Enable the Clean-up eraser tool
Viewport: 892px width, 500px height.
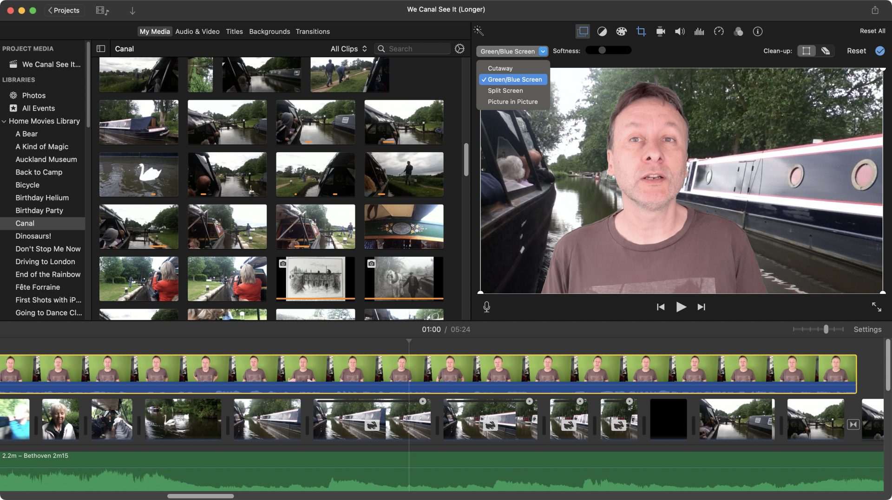pos(826,51)
